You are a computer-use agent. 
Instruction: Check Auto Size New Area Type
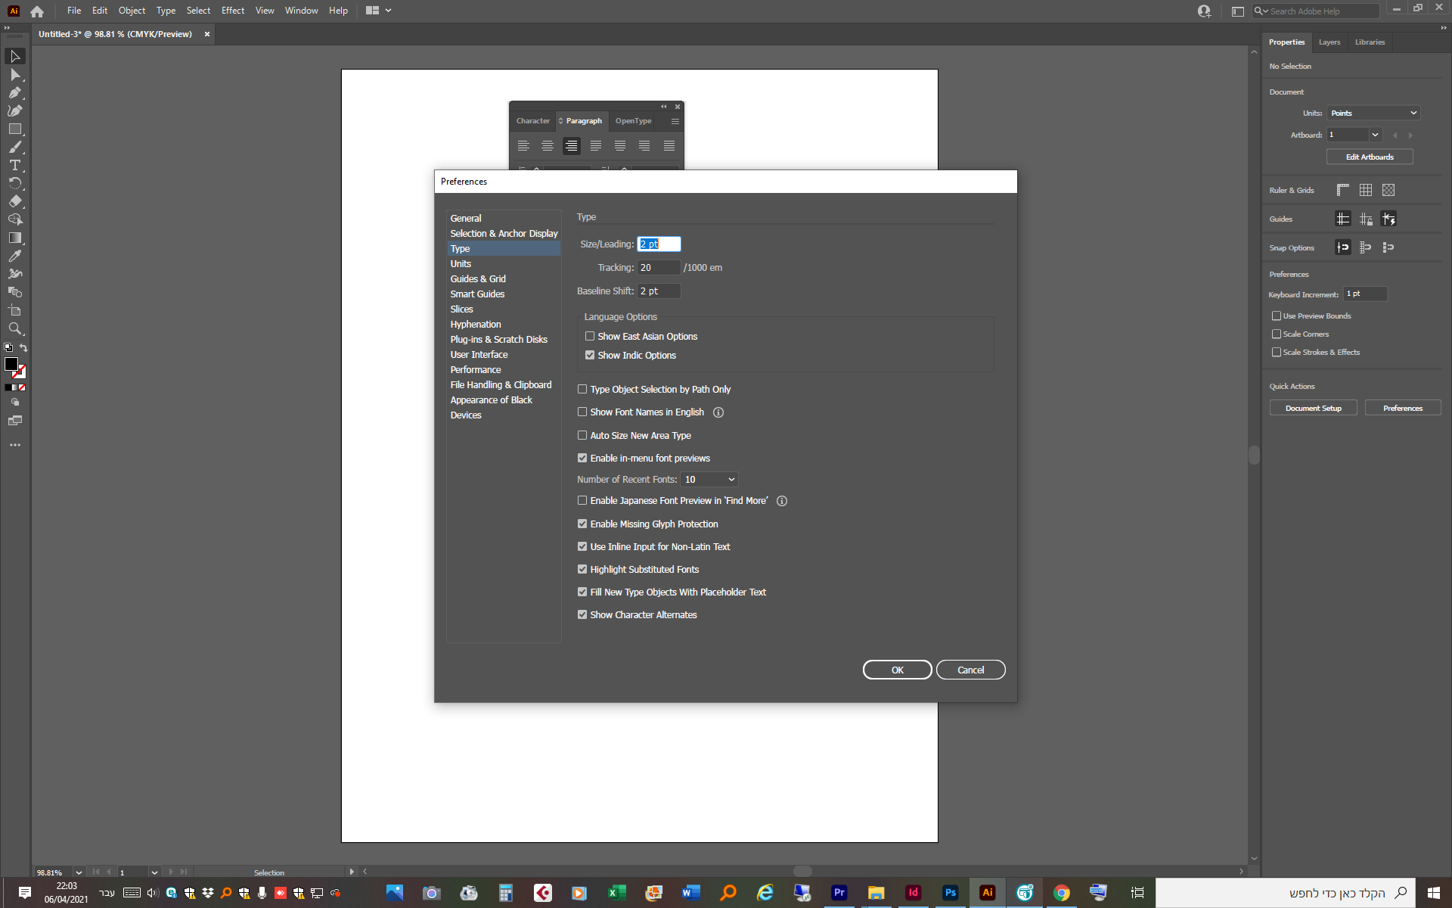[582, 435]
